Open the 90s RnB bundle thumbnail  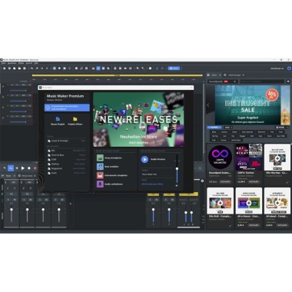(220, 201)
